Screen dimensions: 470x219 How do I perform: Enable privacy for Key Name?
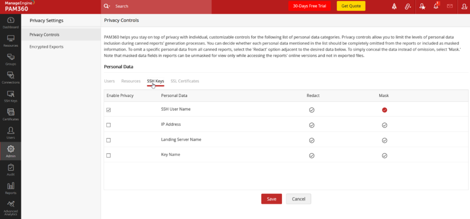pyautogui.click(x=108, y=155)
